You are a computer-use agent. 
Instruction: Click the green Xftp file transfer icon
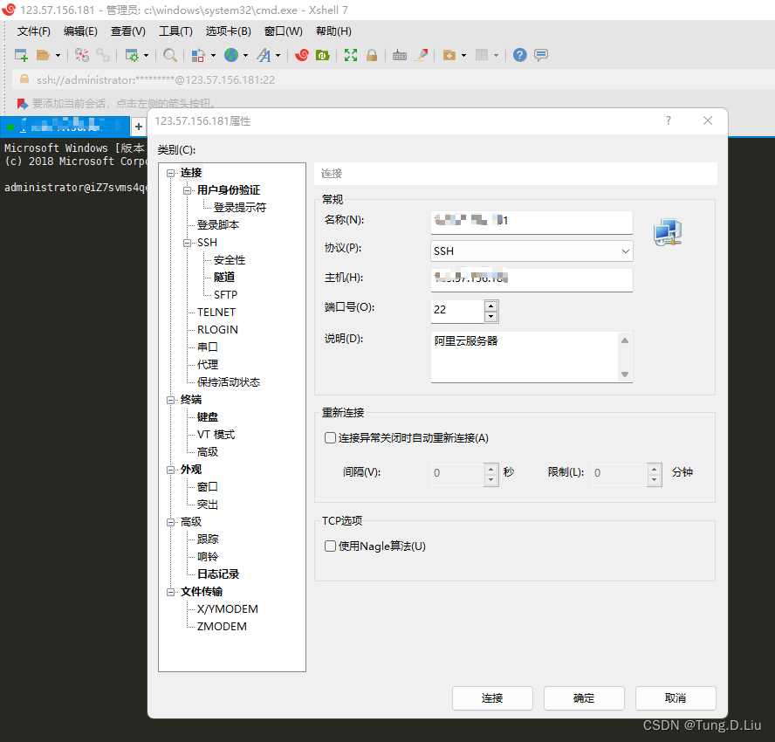pyautogui.click(x=322, y=55)
